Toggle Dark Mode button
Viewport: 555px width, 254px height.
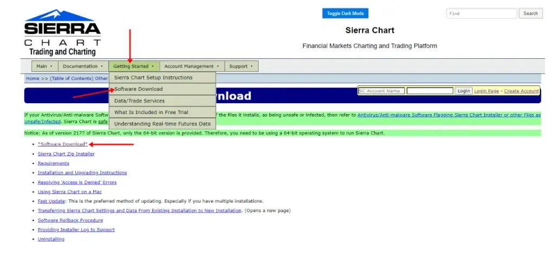345,14
